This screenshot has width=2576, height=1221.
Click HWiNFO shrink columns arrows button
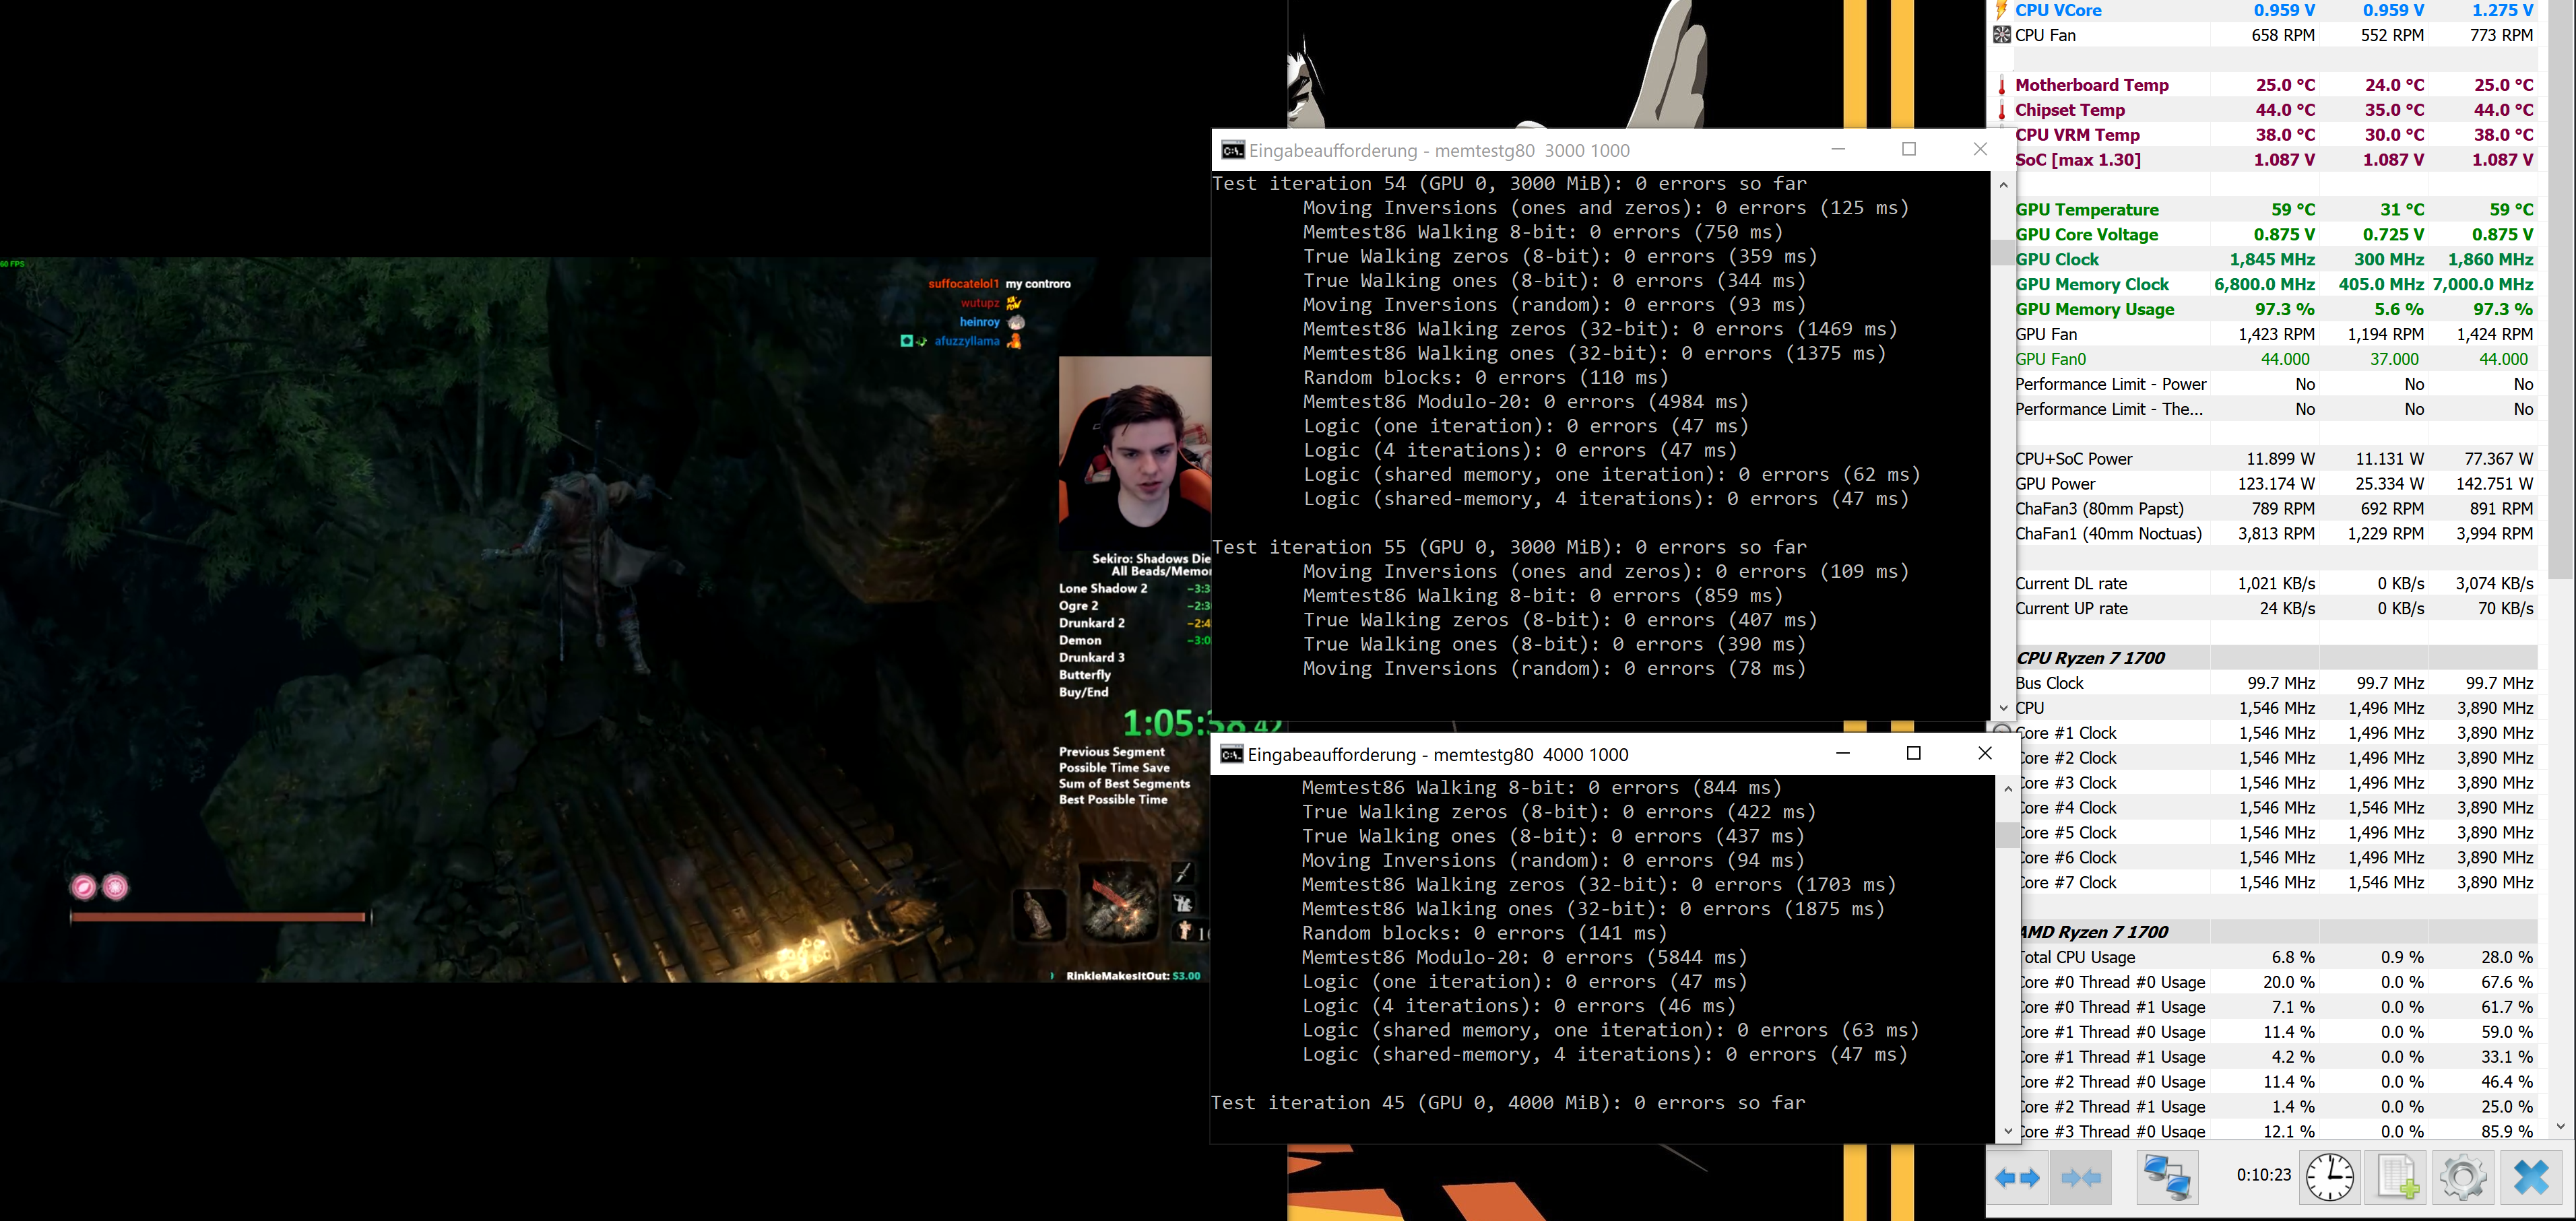pos(2081,1178)
